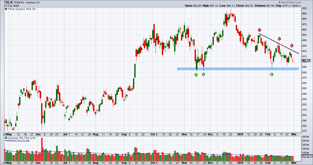
Task: Click the 300 price axis label
Action: click(x=304, y=115)
